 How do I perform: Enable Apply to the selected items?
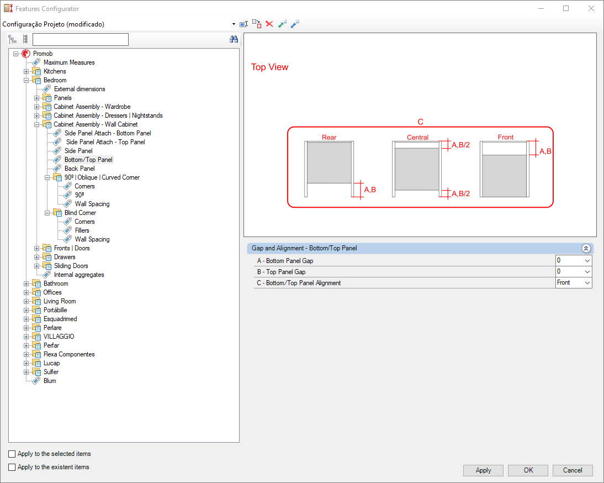[x=12, y=454]
